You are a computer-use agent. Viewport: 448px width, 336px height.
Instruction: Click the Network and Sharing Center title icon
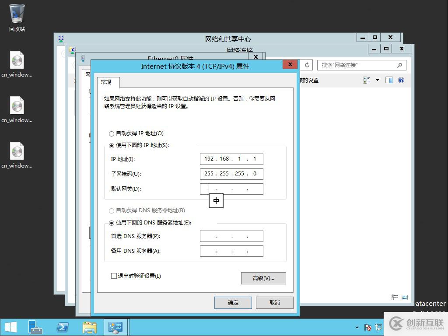(x=61, y=38)
